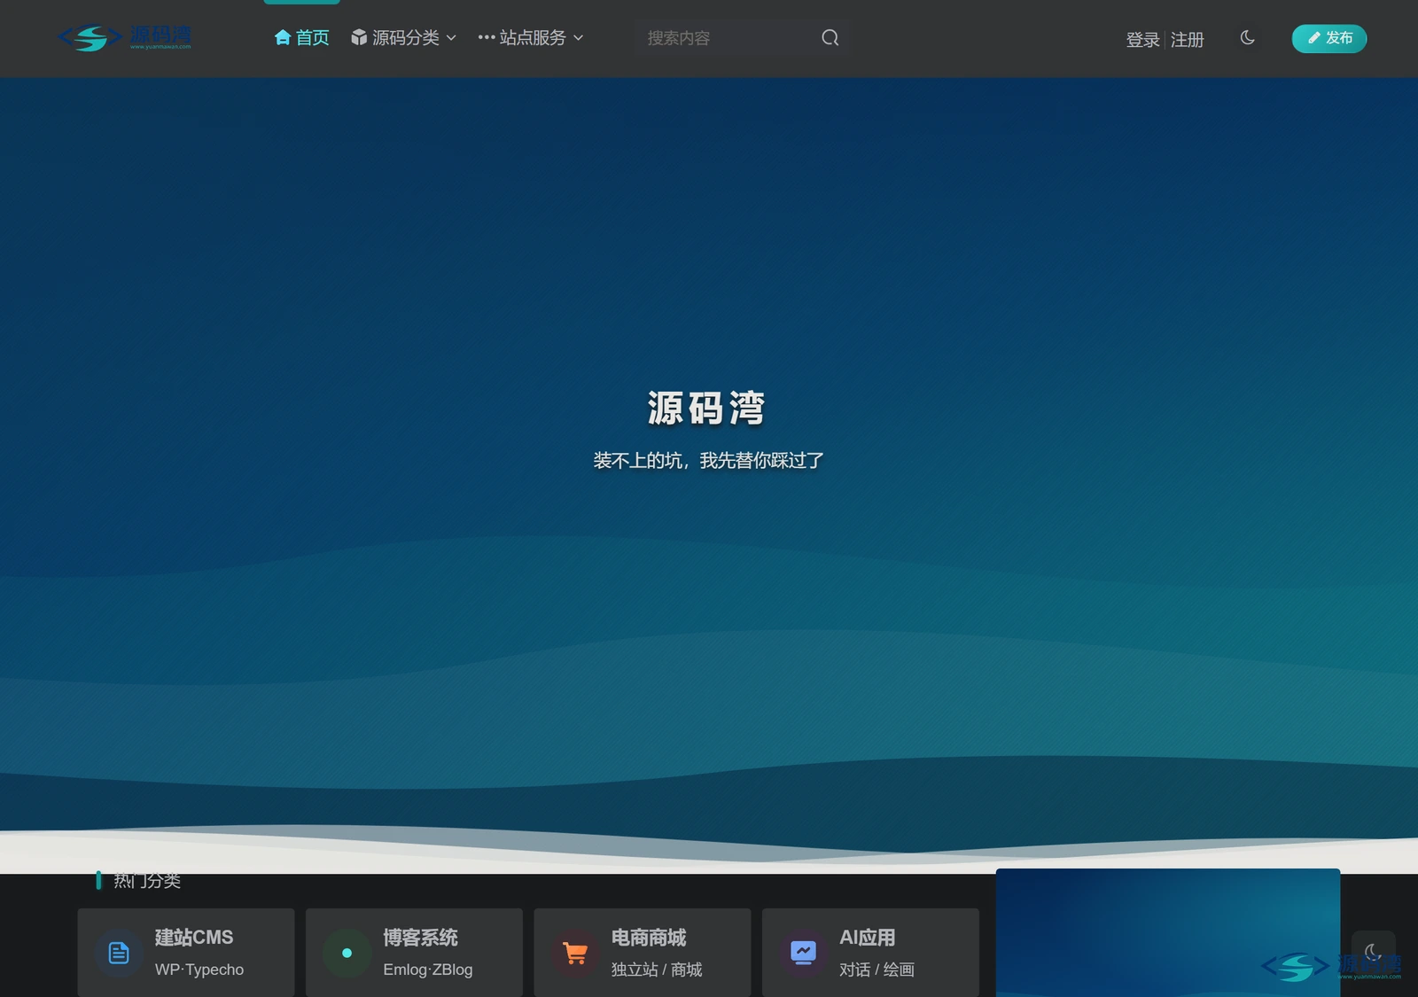Toggle dark mode with header moon icon
The height and width of the screenshot is (997, 1418).
pos(1247,38)
